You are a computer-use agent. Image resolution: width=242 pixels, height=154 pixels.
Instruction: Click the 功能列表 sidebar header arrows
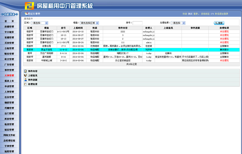pyautogui.click(x=9, y=14)
